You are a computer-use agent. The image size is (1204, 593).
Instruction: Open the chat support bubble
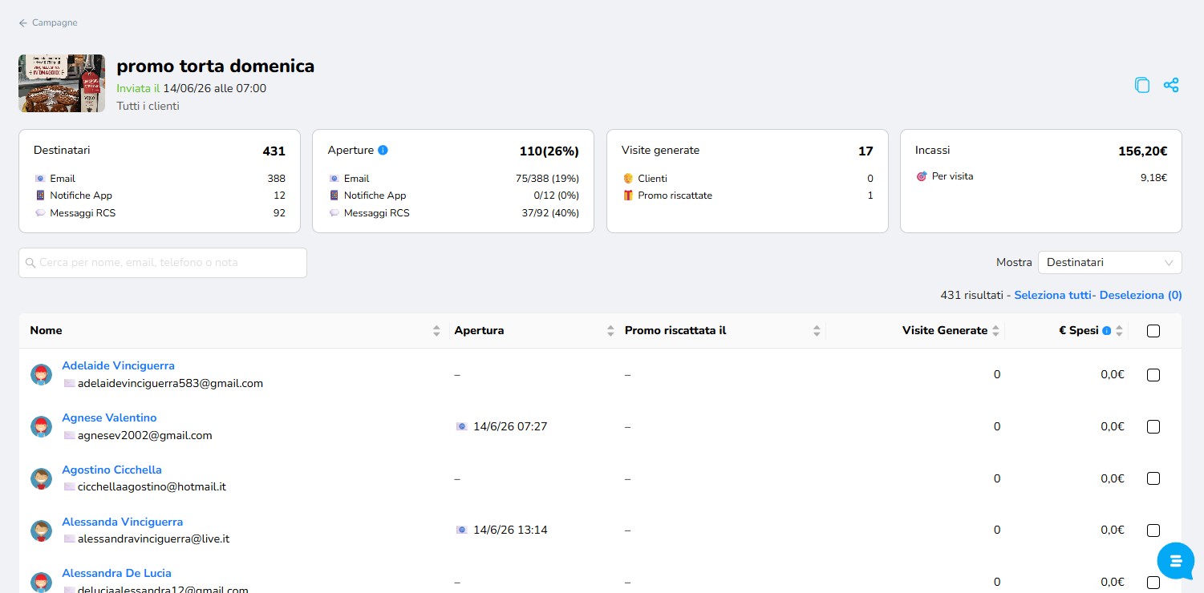point(1176,560)
